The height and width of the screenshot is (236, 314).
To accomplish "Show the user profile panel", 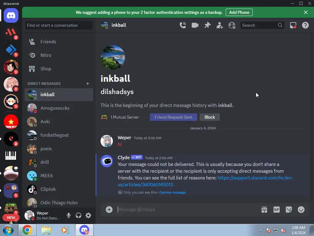I will tap(232, 25).
